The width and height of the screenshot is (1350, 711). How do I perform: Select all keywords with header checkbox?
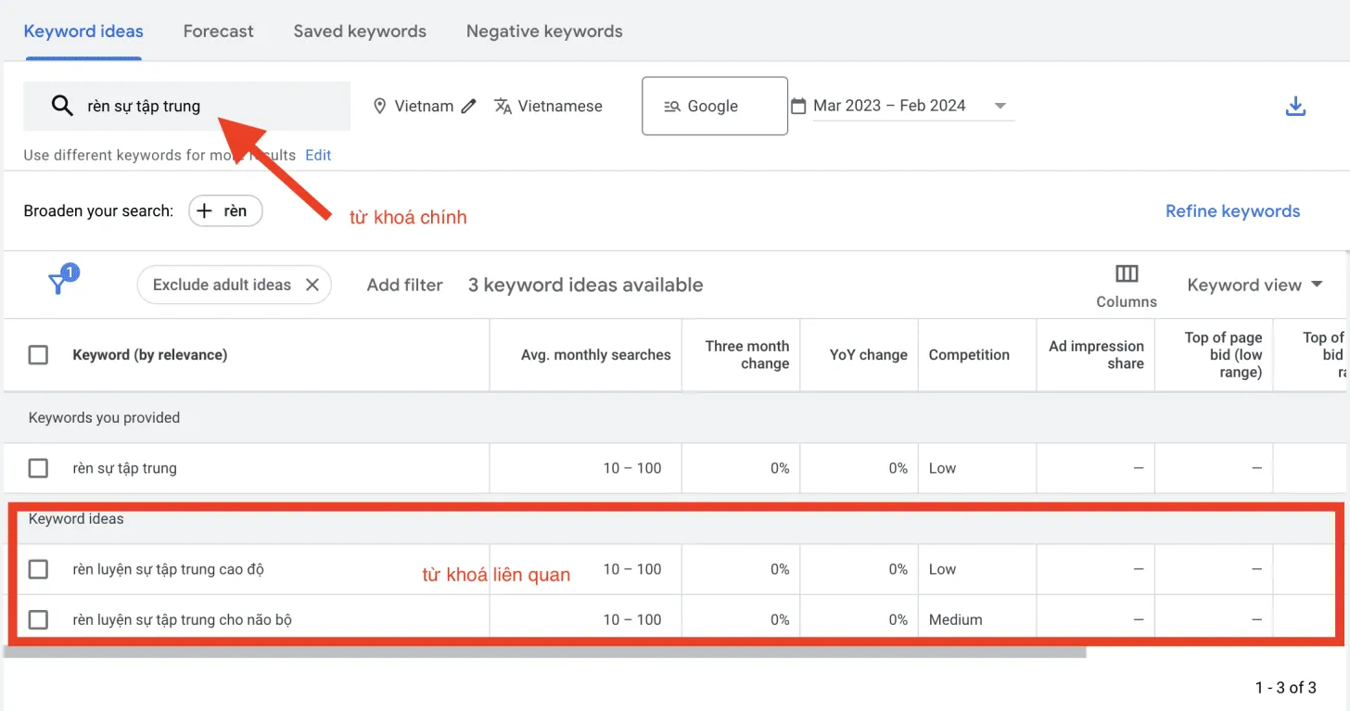(38, 354)
